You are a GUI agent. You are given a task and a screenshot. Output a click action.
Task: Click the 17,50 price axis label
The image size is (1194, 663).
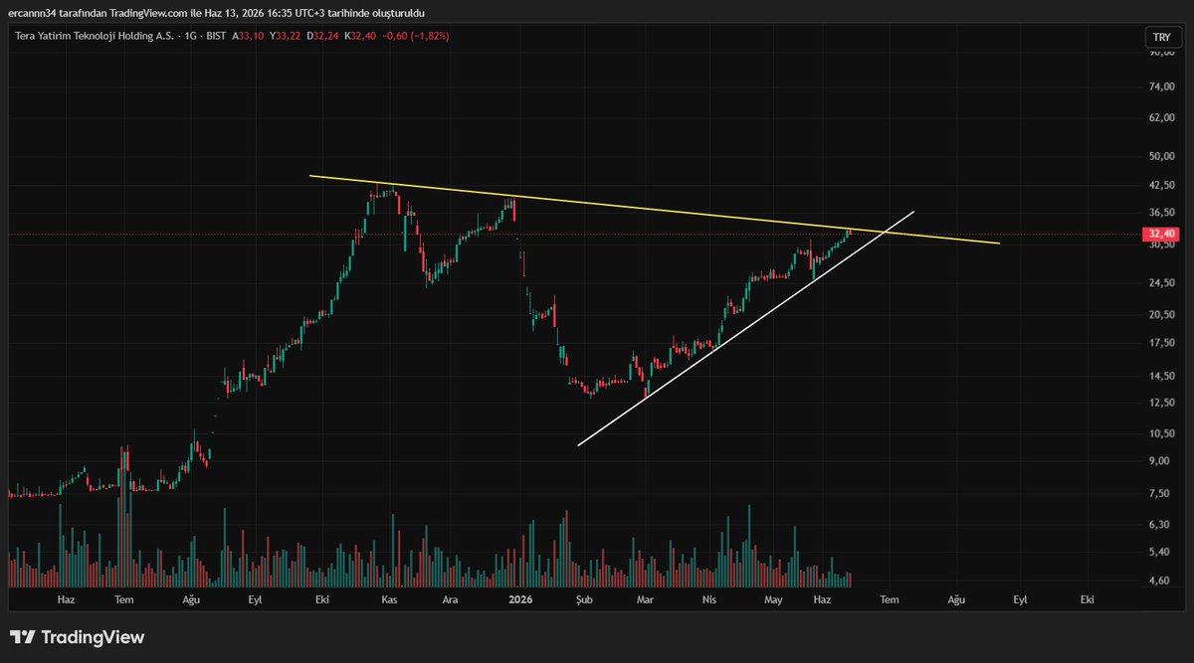tap(1162, 343)
